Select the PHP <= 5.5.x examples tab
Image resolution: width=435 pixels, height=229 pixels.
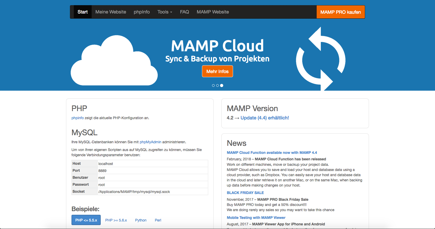point(86,220)
